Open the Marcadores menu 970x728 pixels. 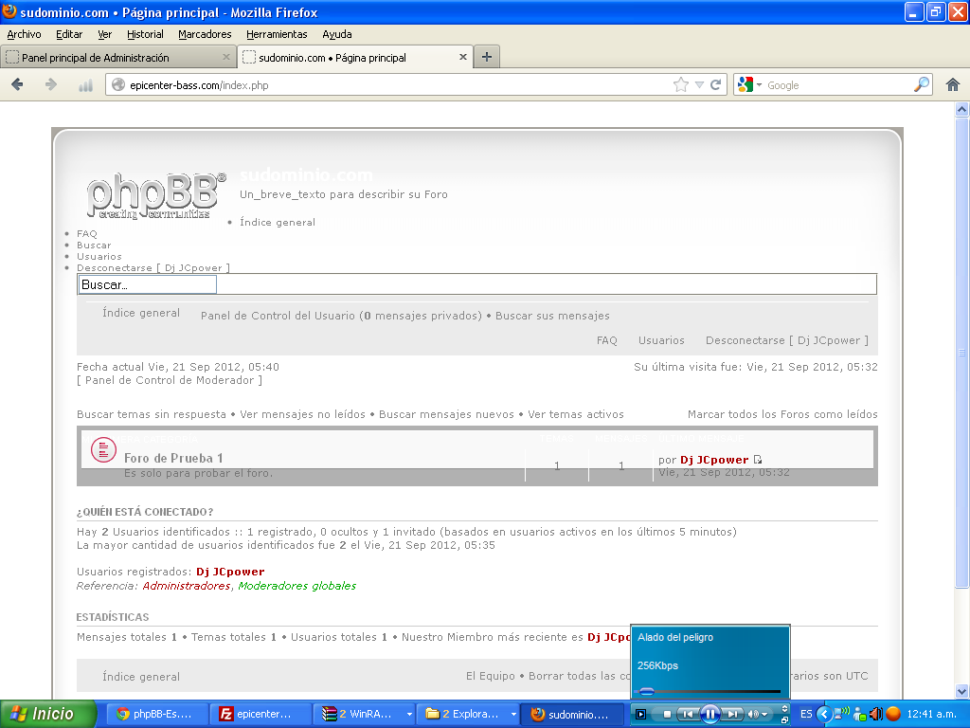click(x=205, y=34)
